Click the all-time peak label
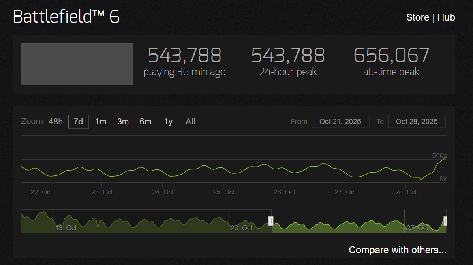Screen dimensions: 473x265 [391, 72]
